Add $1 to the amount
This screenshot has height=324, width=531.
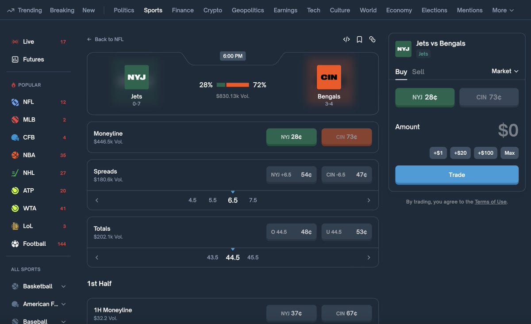[438, 153]
